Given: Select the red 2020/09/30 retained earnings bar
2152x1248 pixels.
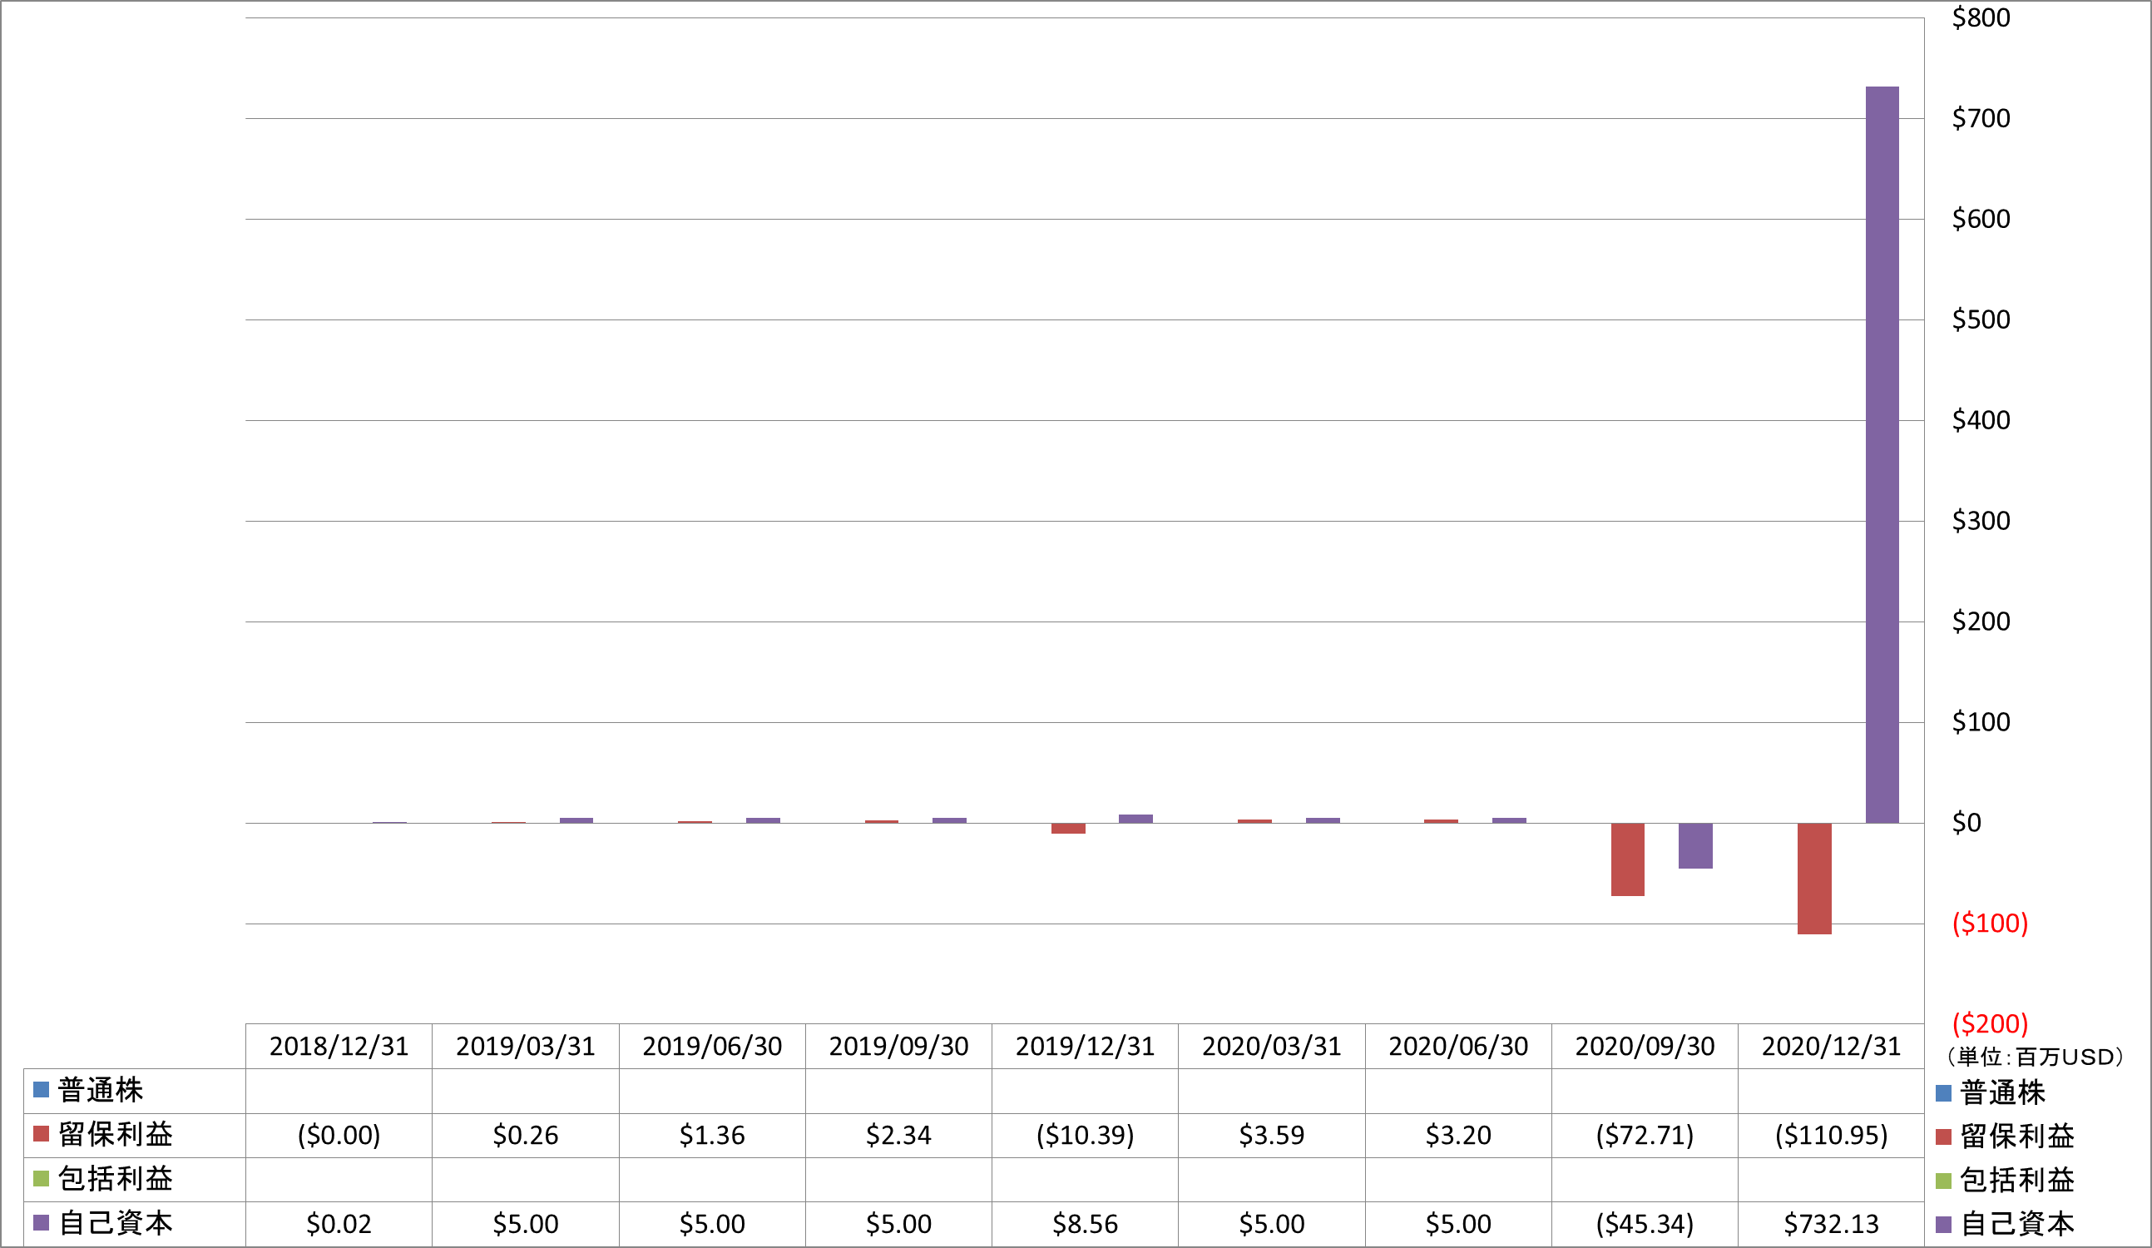Looking at the screenshot, I should 1628,859.
